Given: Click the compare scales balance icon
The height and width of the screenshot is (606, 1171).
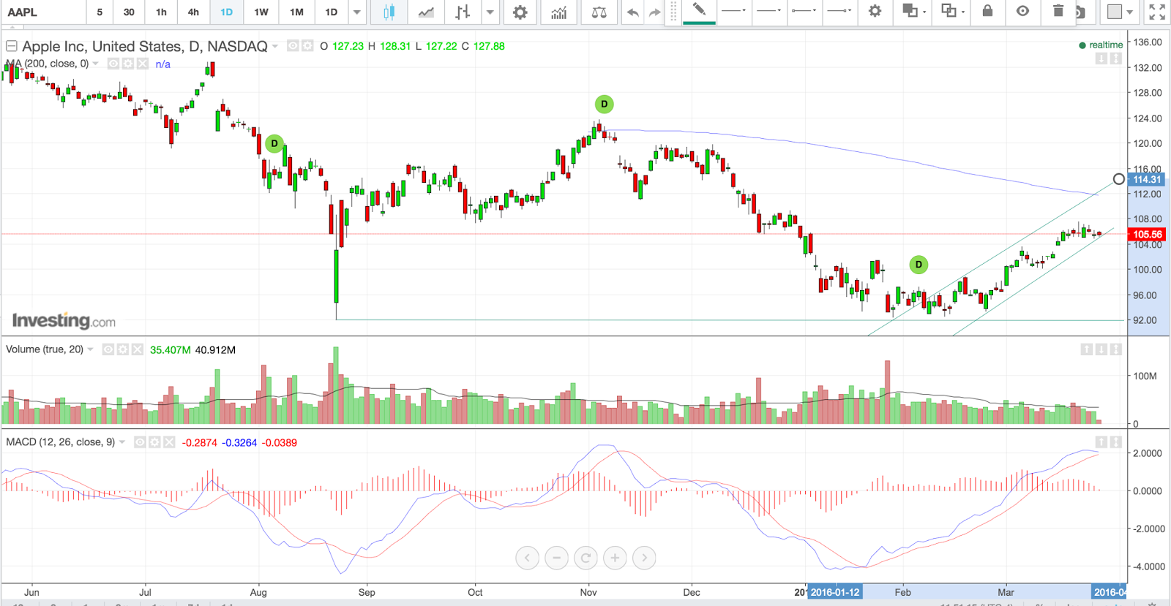Looking at the screenshot, I should [599, 12].
